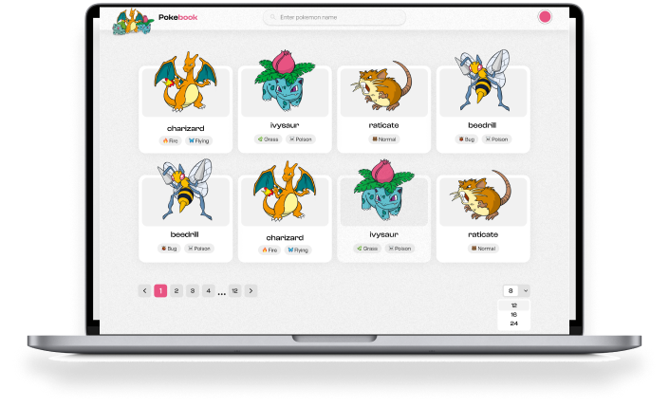The image size is (669, 407).
Task: Choose 16 items per page from the dropdown list
Action: click(x=513, y=314)
